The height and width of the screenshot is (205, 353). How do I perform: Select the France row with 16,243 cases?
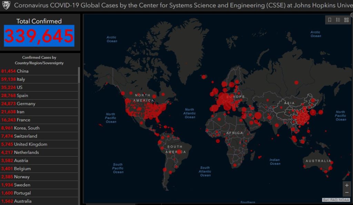point(39,120)
